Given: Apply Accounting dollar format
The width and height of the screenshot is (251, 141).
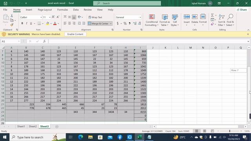Looking at the screenshot, I should click(x=118, y=23).
